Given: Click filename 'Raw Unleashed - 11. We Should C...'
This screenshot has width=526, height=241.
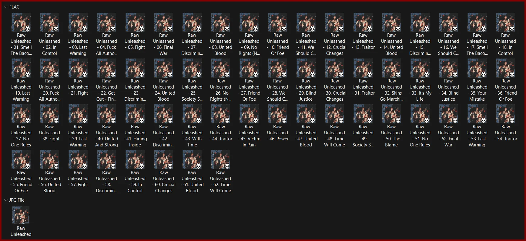Looking at the screenshot, I should pos(306,44).
